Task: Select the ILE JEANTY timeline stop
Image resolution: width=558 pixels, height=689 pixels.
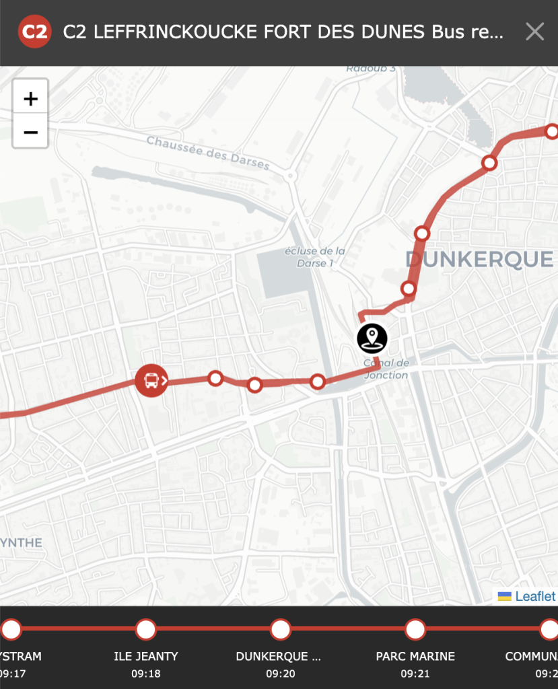Action: coord(146,629)
